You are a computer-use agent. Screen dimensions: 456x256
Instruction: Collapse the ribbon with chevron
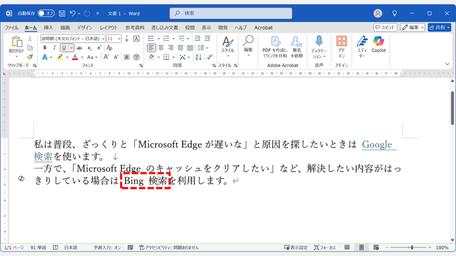tap(447, 64)
